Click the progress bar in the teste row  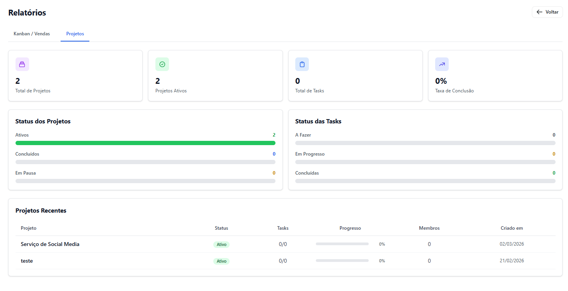coord(342,261)
